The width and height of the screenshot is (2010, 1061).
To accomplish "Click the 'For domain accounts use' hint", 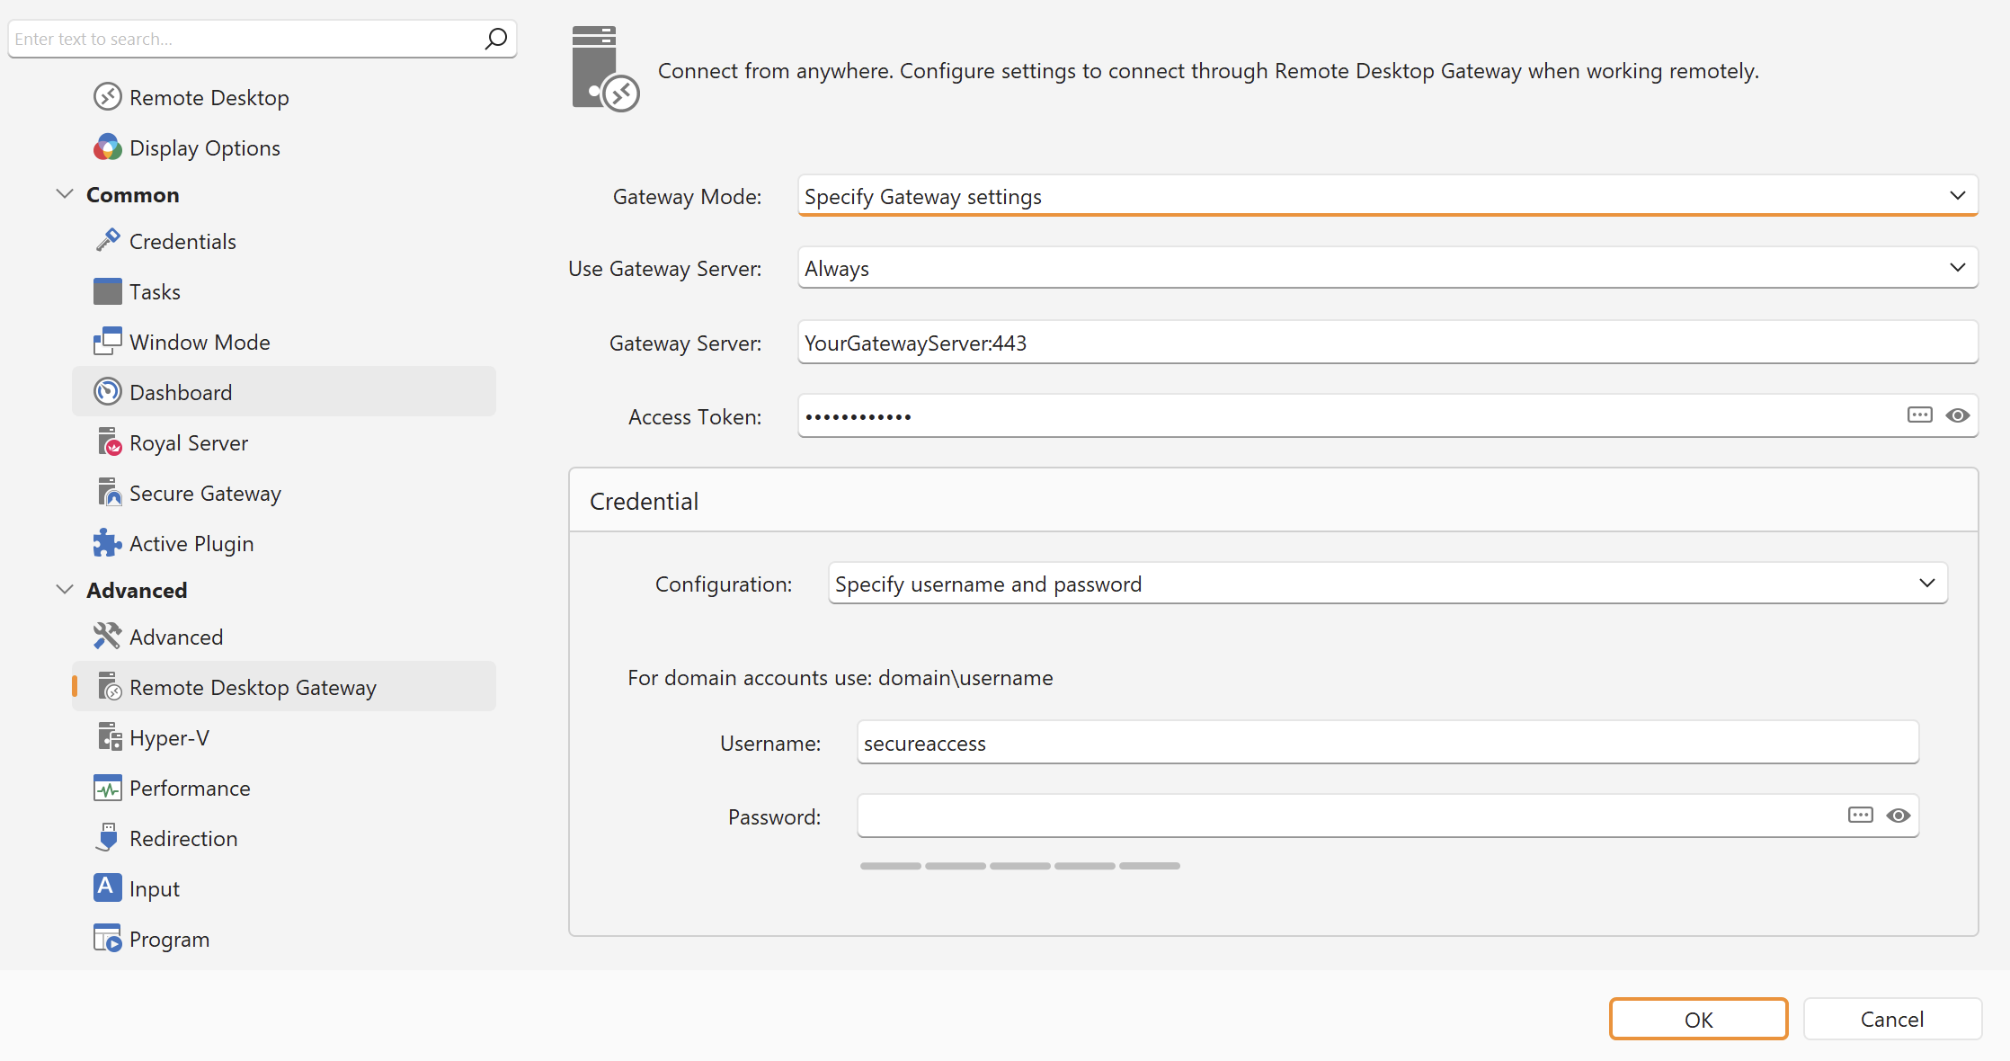I will pos(840,677).
